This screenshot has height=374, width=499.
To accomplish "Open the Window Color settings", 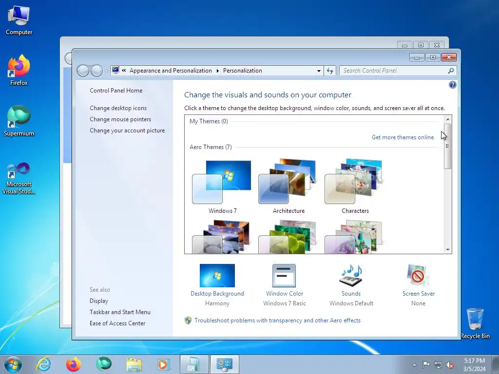I will pos(284,284).
